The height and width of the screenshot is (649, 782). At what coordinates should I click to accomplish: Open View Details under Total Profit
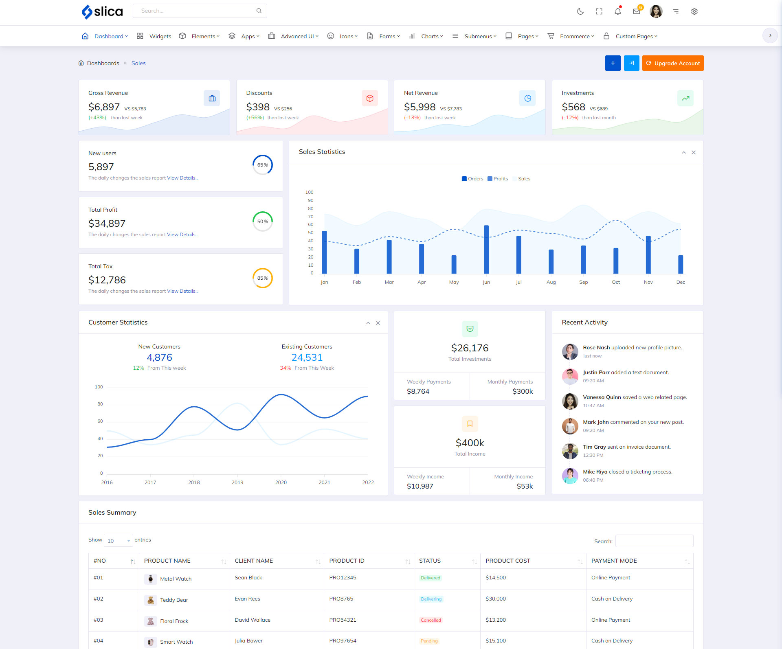click(182, 235)
